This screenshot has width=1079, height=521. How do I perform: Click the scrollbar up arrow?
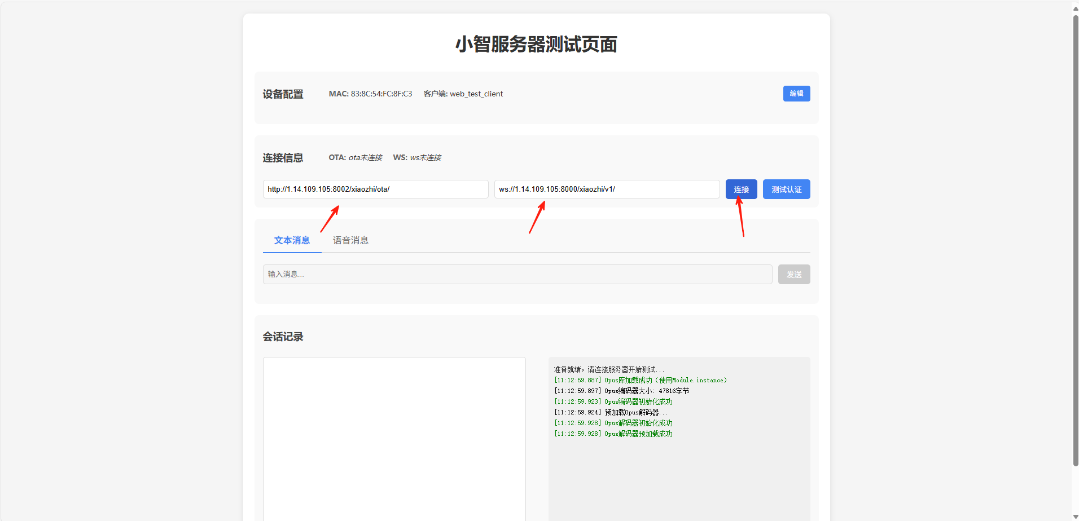point(1075,7)
